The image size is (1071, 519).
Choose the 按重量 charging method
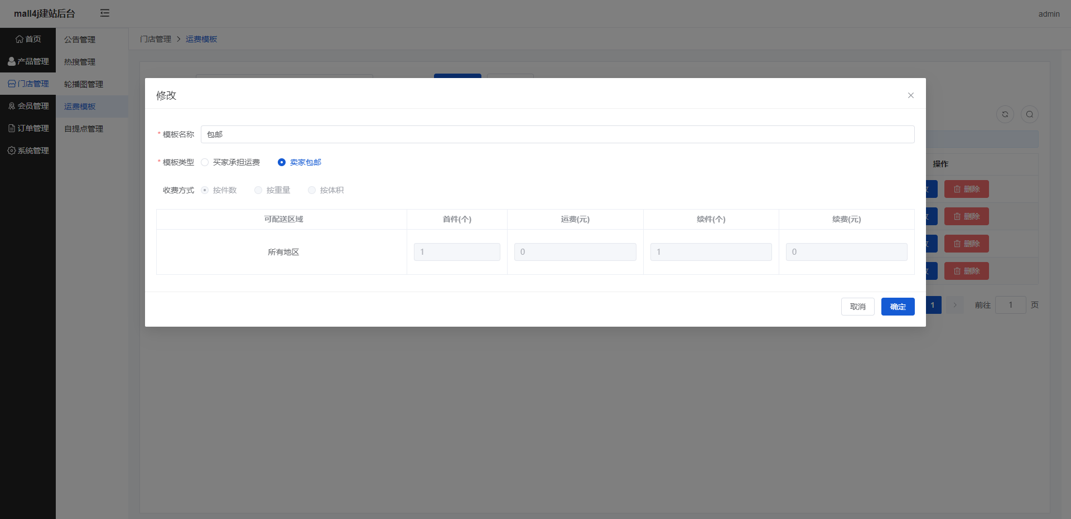pyautogui.click(x=258, y=190)
